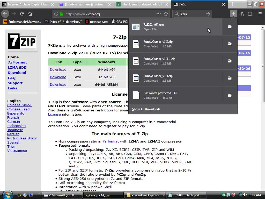Open the downloaded file 7z2201-x64.exe
The width and height of the screenshot is (265, 199).
175,27
